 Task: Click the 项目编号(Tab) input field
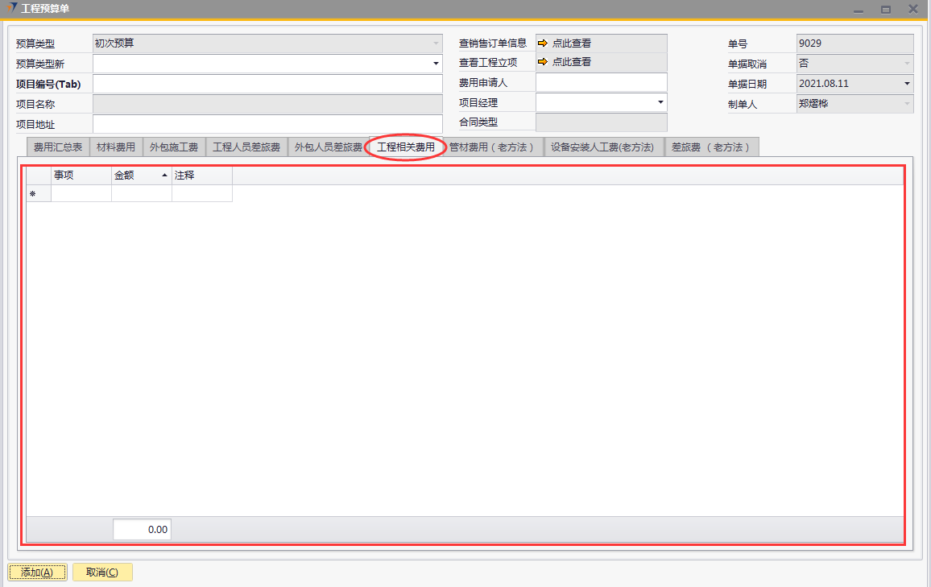coord(267,84)
